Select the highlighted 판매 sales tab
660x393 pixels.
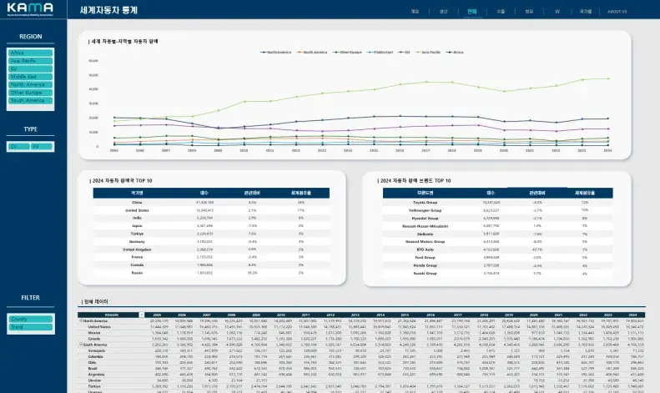pos(472,12)
